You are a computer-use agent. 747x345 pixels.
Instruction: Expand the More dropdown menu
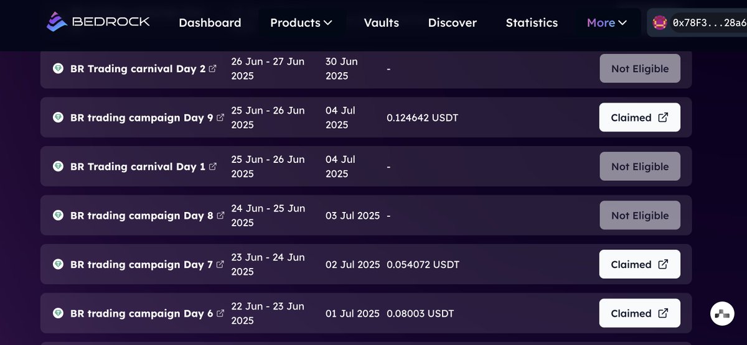pyautogui.click(x=607, y=23)
